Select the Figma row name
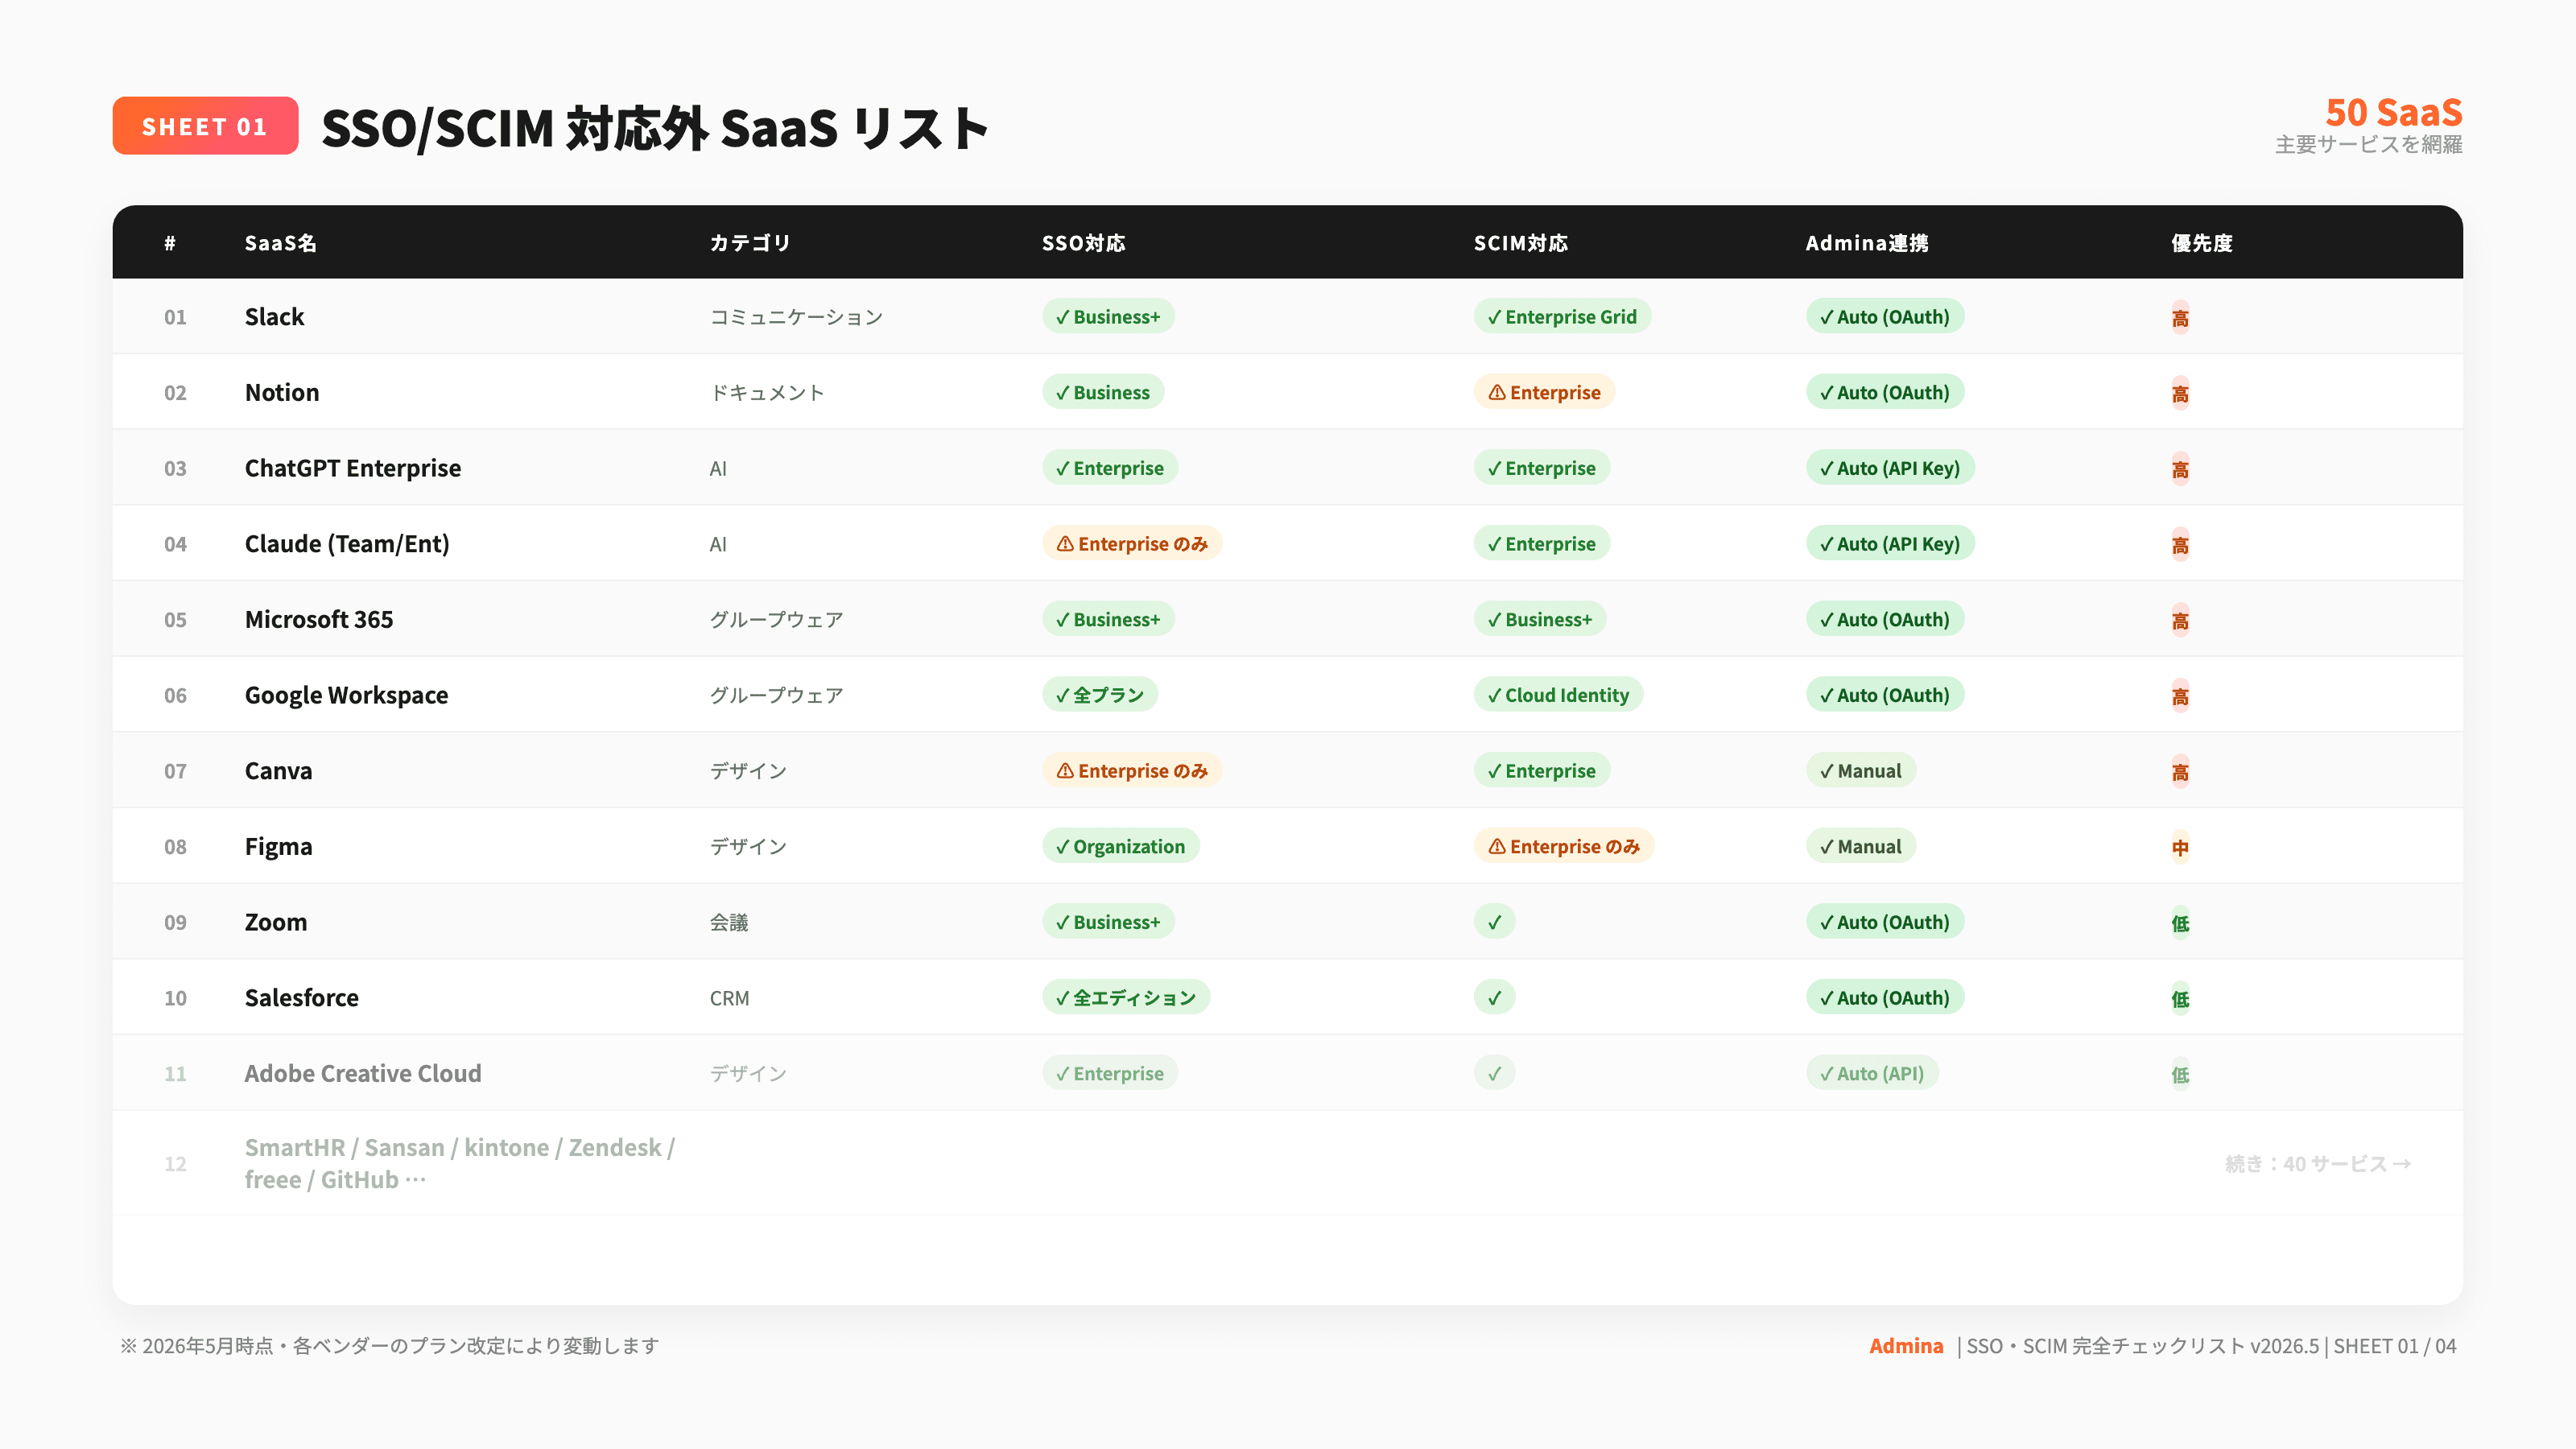The image size is (2576, 1449). coord(279,847)
